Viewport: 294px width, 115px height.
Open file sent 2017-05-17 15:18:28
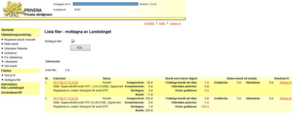66,82
